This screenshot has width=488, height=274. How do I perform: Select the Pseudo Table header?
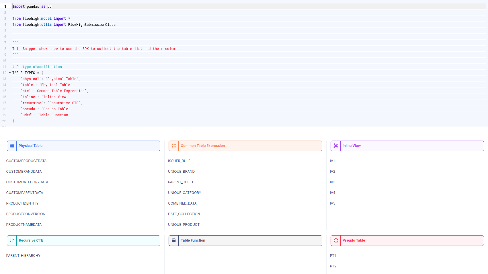[x=407, y=240]
